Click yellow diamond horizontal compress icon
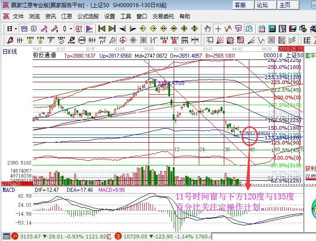Viewport: 316px width, 241px height. coord(174,29)
